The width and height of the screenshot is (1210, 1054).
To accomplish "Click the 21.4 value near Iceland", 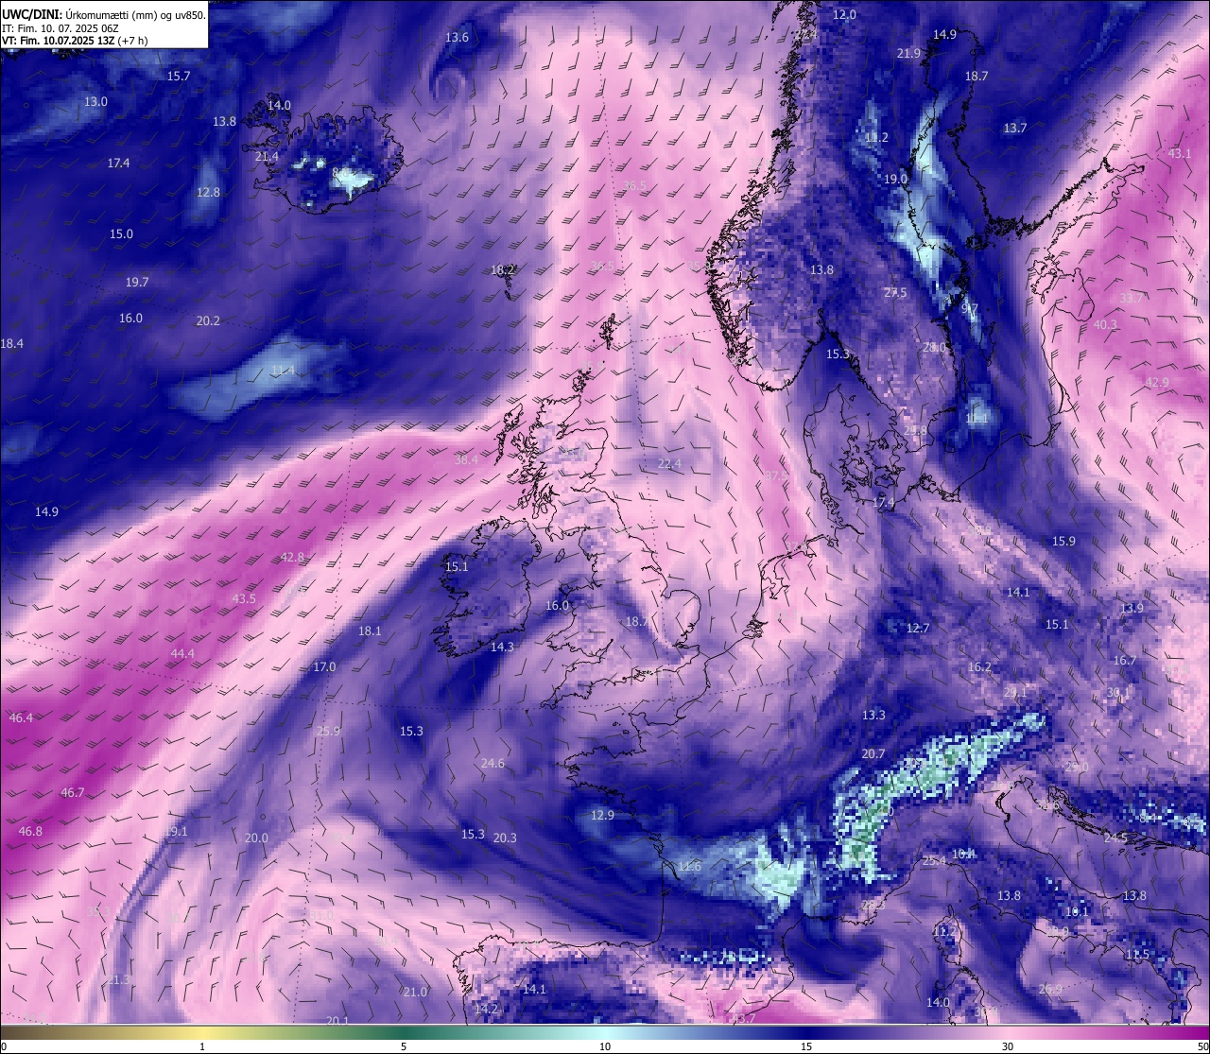I will [x=267, y=156].
